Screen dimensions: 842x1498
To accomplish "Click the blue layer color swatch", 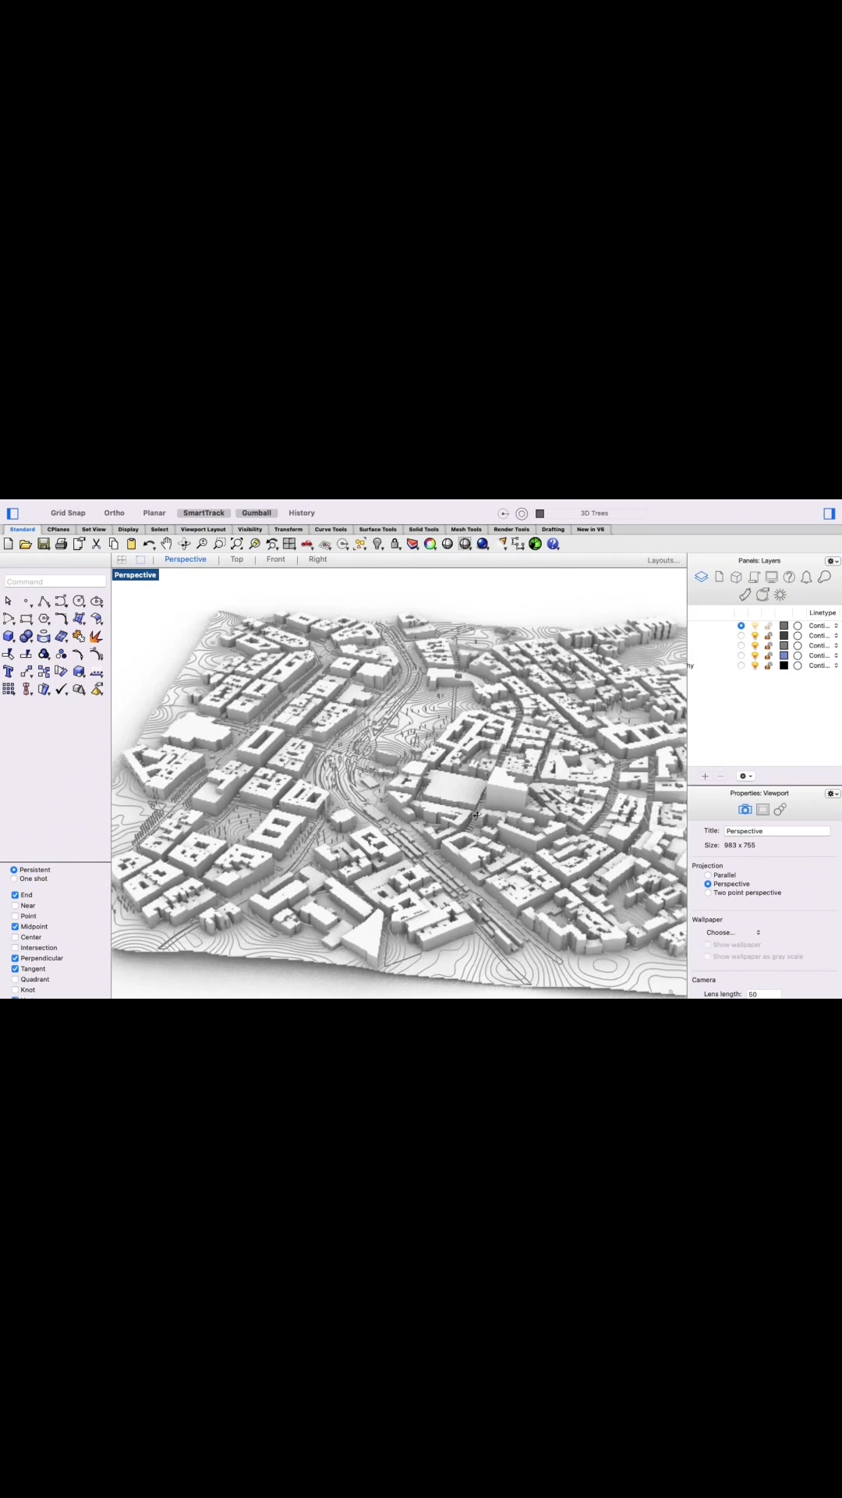I will 784,655.
